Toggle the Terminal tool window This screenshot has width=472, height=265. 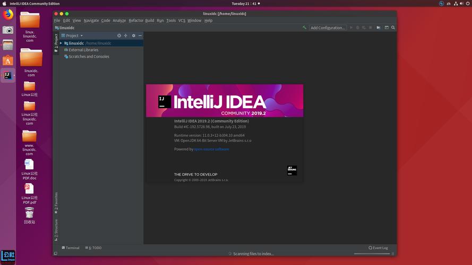[x=71, y=248]
